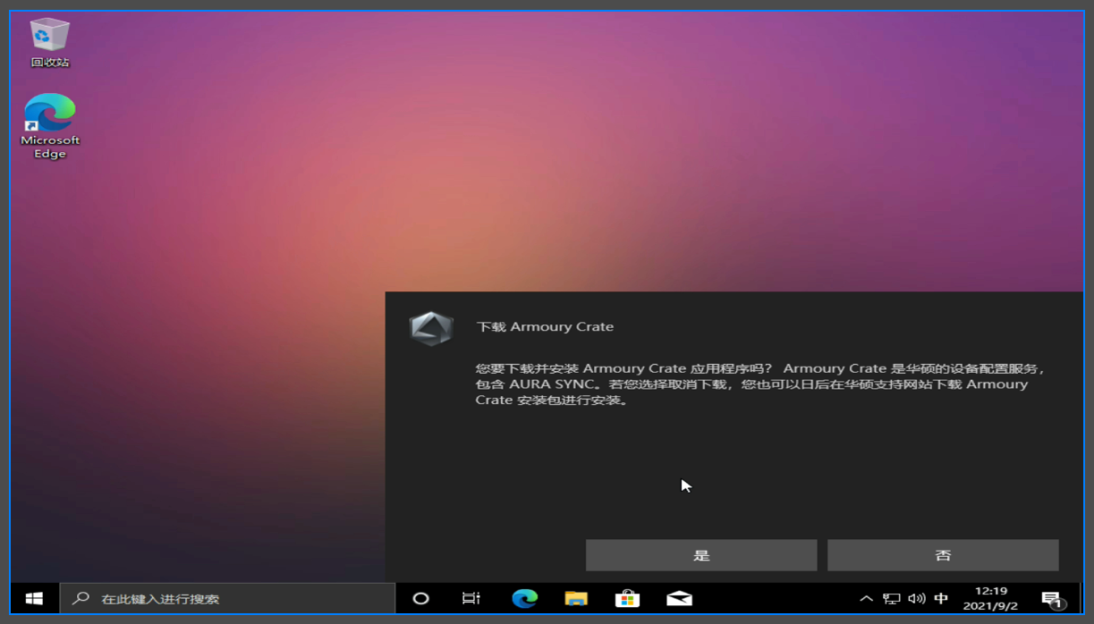Select the 回收站 recycle bin desktop icon
Screen dimensions: 1094x624
(50, 43)
